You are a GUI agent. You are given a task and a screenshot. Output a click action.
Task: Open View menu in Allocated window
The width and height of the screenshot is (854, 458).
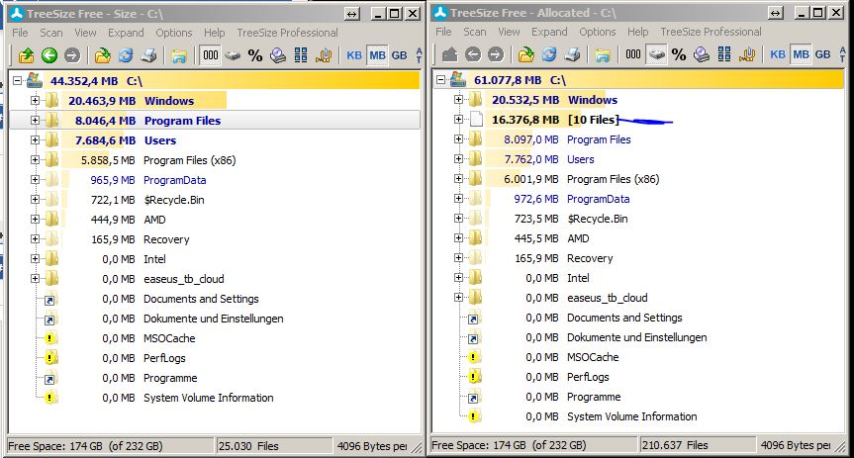[x=509, y=32]
